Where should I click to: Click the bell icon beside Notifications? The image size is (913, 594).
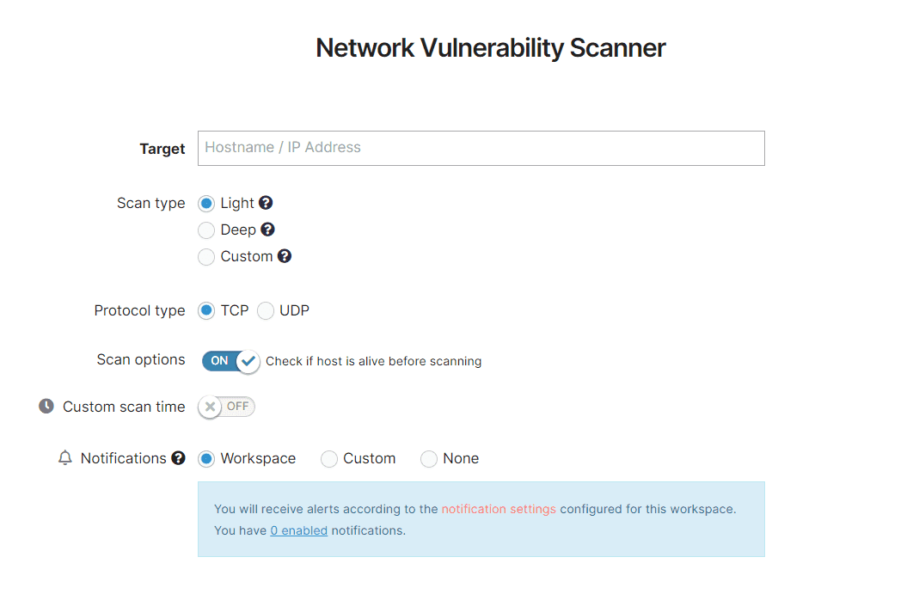(64, 458)
